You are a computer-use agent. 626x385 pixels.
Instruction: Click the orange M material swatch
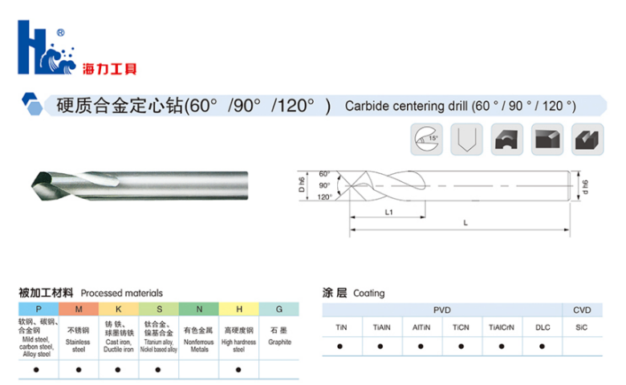tap(78, 309)
